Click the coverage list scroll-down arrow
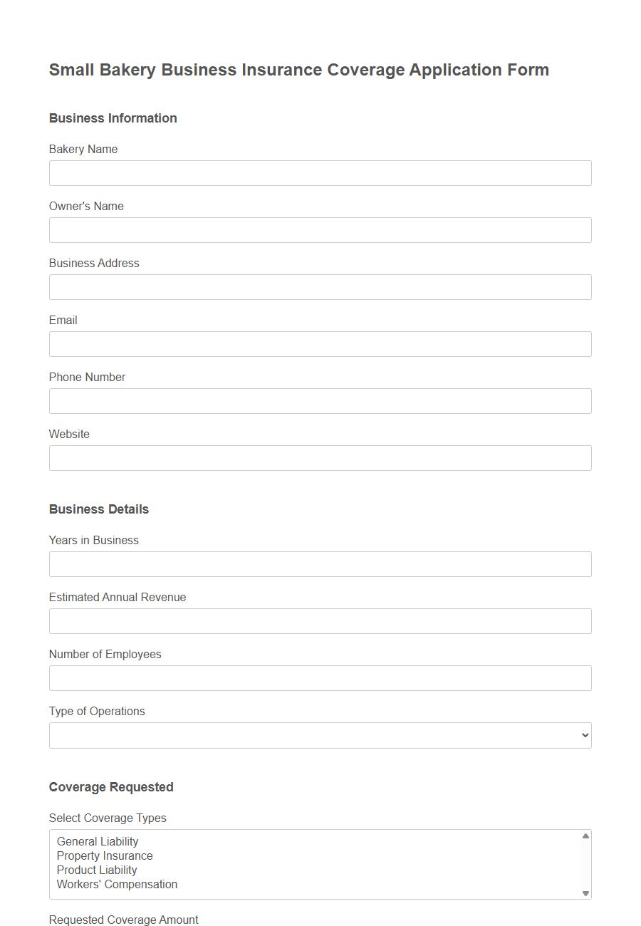 (585, 893)
